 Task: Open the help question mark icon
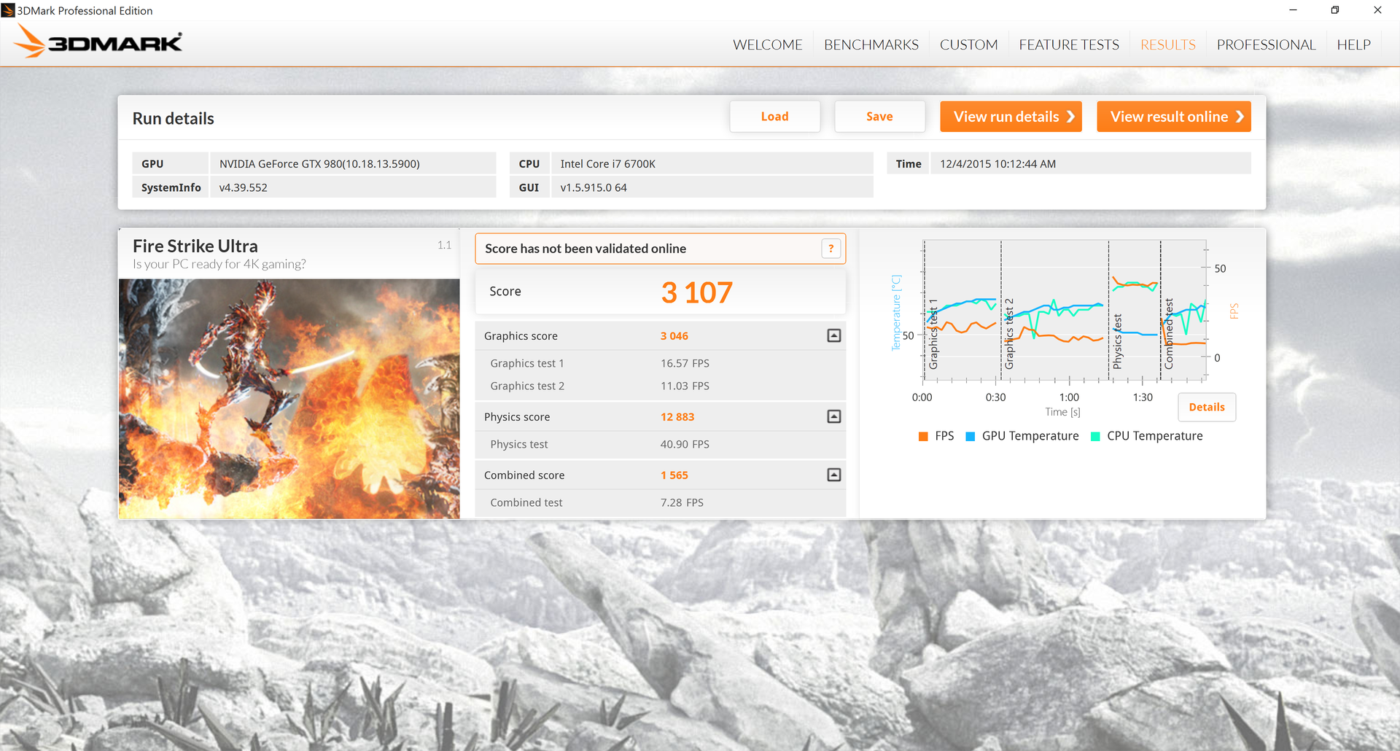point(831,249)
